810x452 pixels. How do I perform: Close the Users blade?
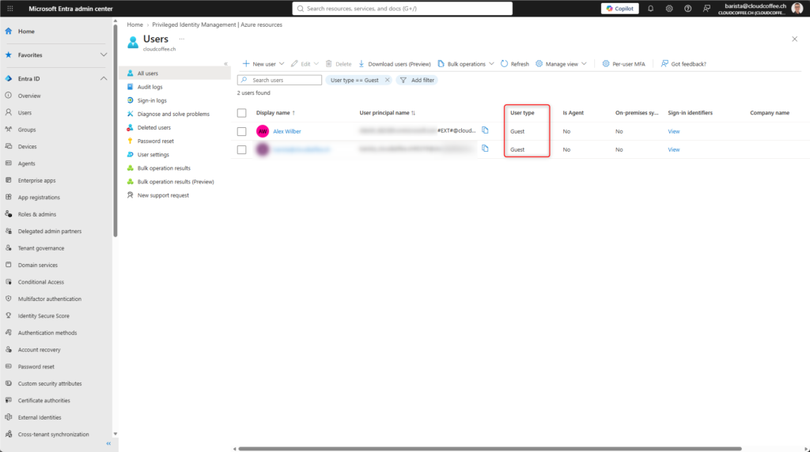pos(794,39)
